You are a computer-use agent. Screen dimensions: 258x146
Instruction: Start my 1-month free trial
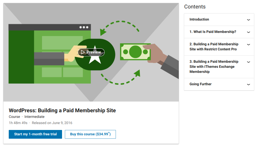35,134
